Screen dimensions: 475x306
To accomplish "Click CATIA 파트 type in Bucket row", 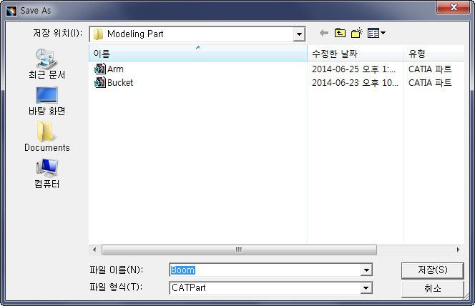I will (x=430, y=83).
